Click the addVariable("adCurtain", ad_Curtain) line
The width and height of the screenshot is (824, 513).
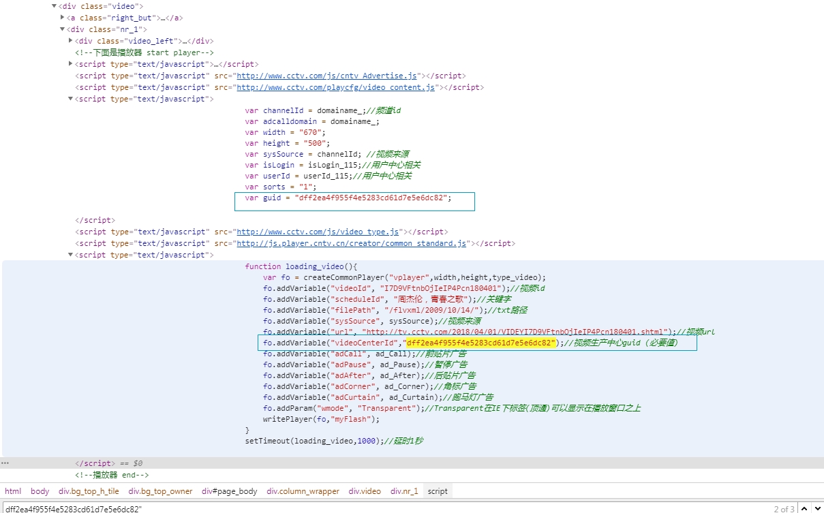(x=378, y=397)
